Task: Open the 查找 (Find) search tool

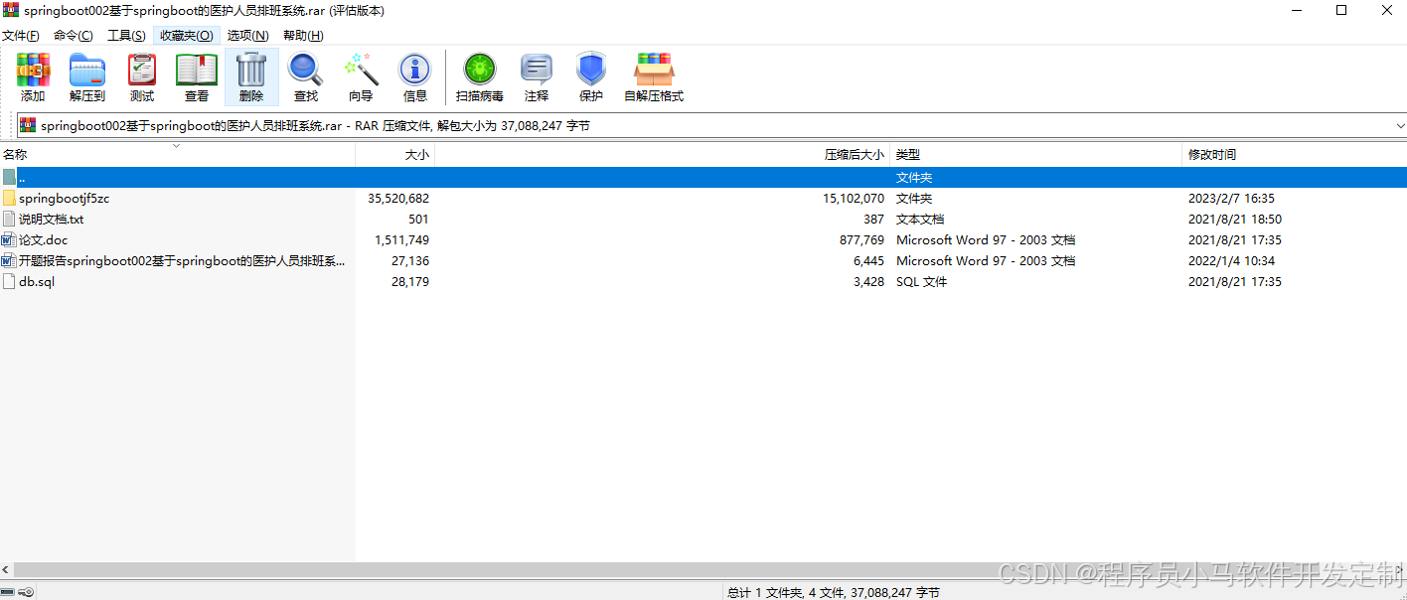Action: pyautogui.click(x=305, y=76)
